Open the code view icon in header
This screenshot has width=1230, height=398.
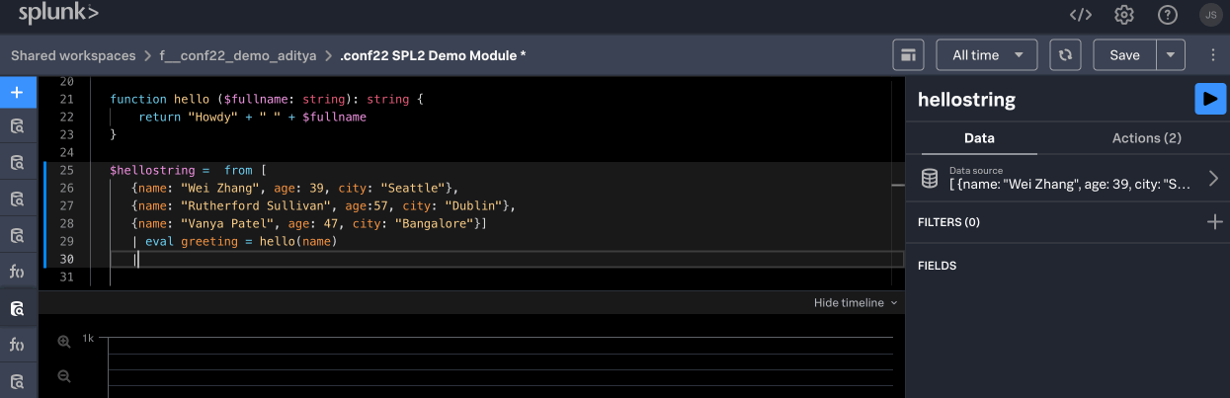click(1081, 15)
